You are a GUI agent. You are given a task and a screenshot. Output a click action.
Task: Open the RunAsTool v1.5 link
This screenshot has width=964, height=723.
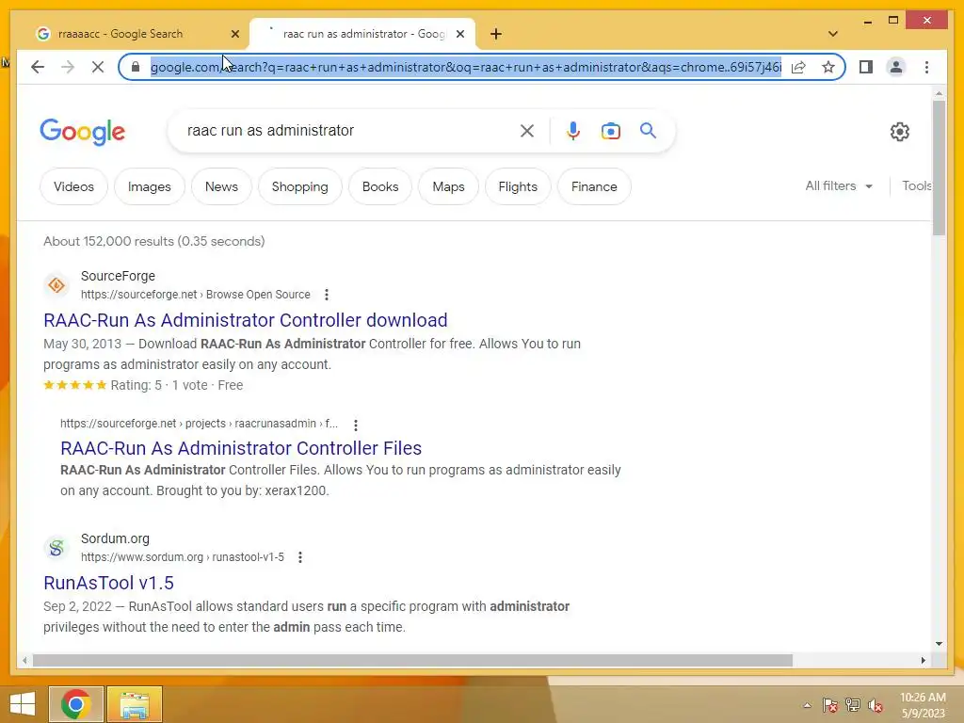tap(109, 583)
